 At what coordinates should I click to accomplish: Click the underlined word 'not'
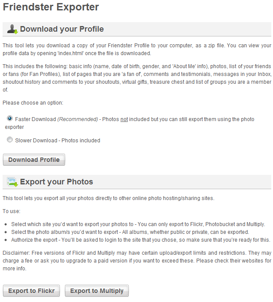point(124,119)
